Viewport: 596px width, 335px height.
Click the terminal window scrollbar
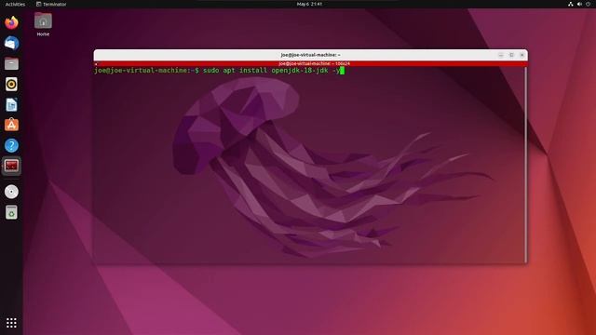coord(526,164)
